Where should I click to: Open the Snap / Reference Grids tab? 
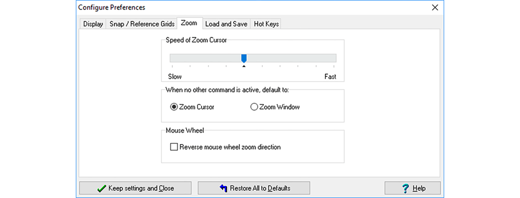click(142, 24)
